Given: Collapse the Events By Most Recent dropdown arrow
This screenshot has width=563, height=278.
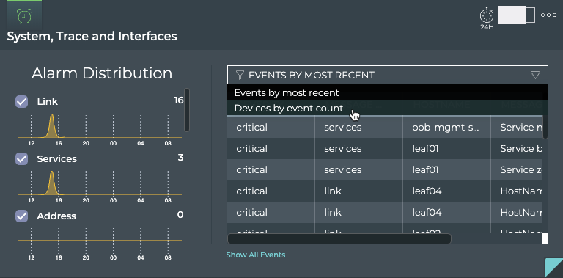Looking at the screenshot, I should (535, 75).
